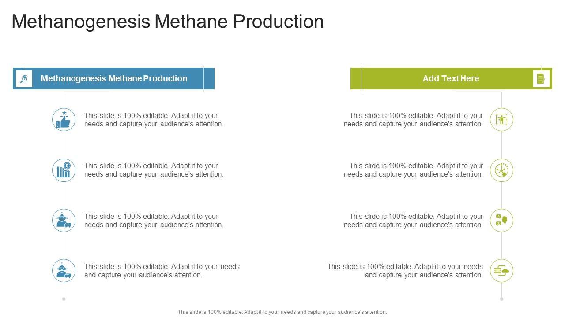
Task: Select text beside the thumbs-up icon
Action: 154,120
